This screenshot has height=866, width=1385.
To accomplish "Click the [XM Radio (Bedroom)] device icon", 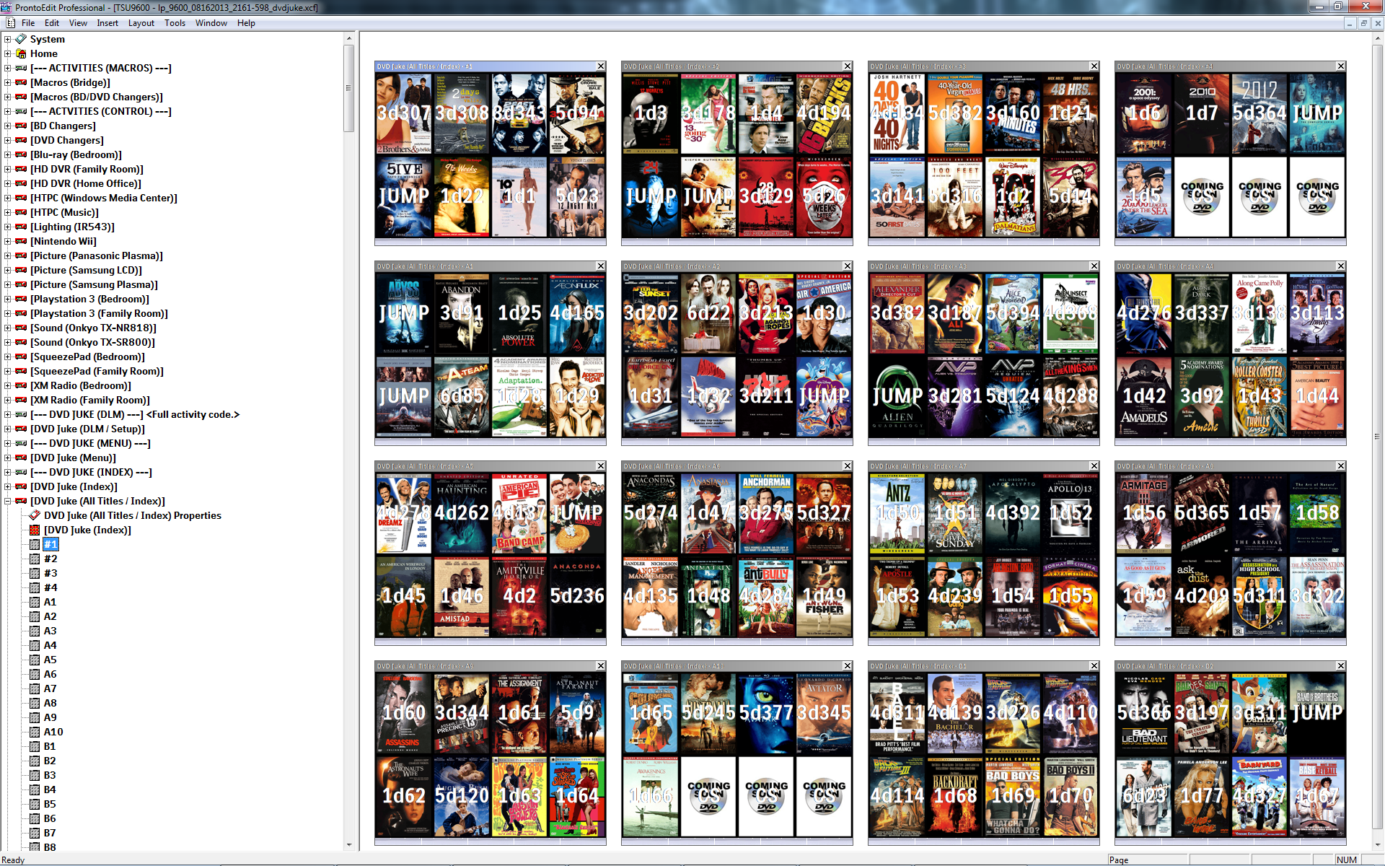I will (21, 385).
